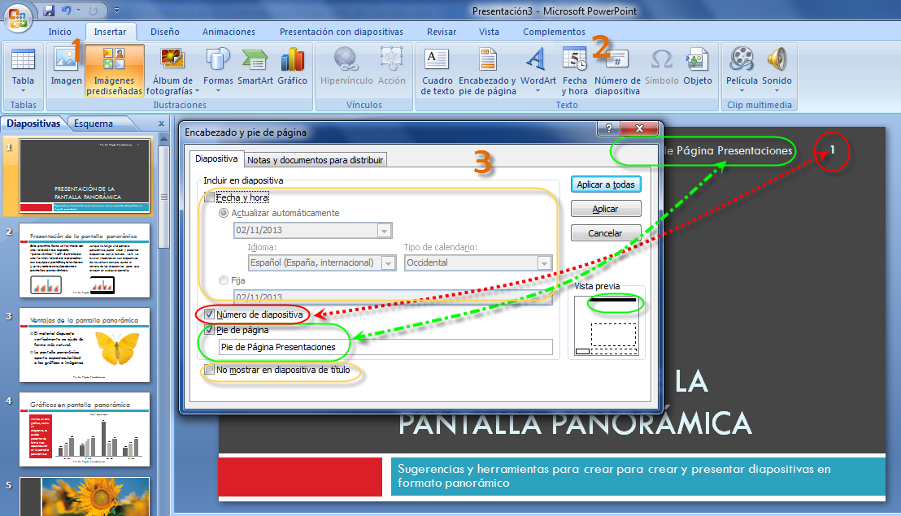Click the footer text field Pie de Página Presentaciones
Image resolution: width=901 pixels, height=516 pixels.
(x=385, y=347)
